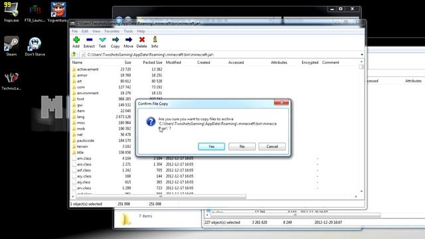Click the address path field
425x239 pixels.
click(x=220, y=54)
